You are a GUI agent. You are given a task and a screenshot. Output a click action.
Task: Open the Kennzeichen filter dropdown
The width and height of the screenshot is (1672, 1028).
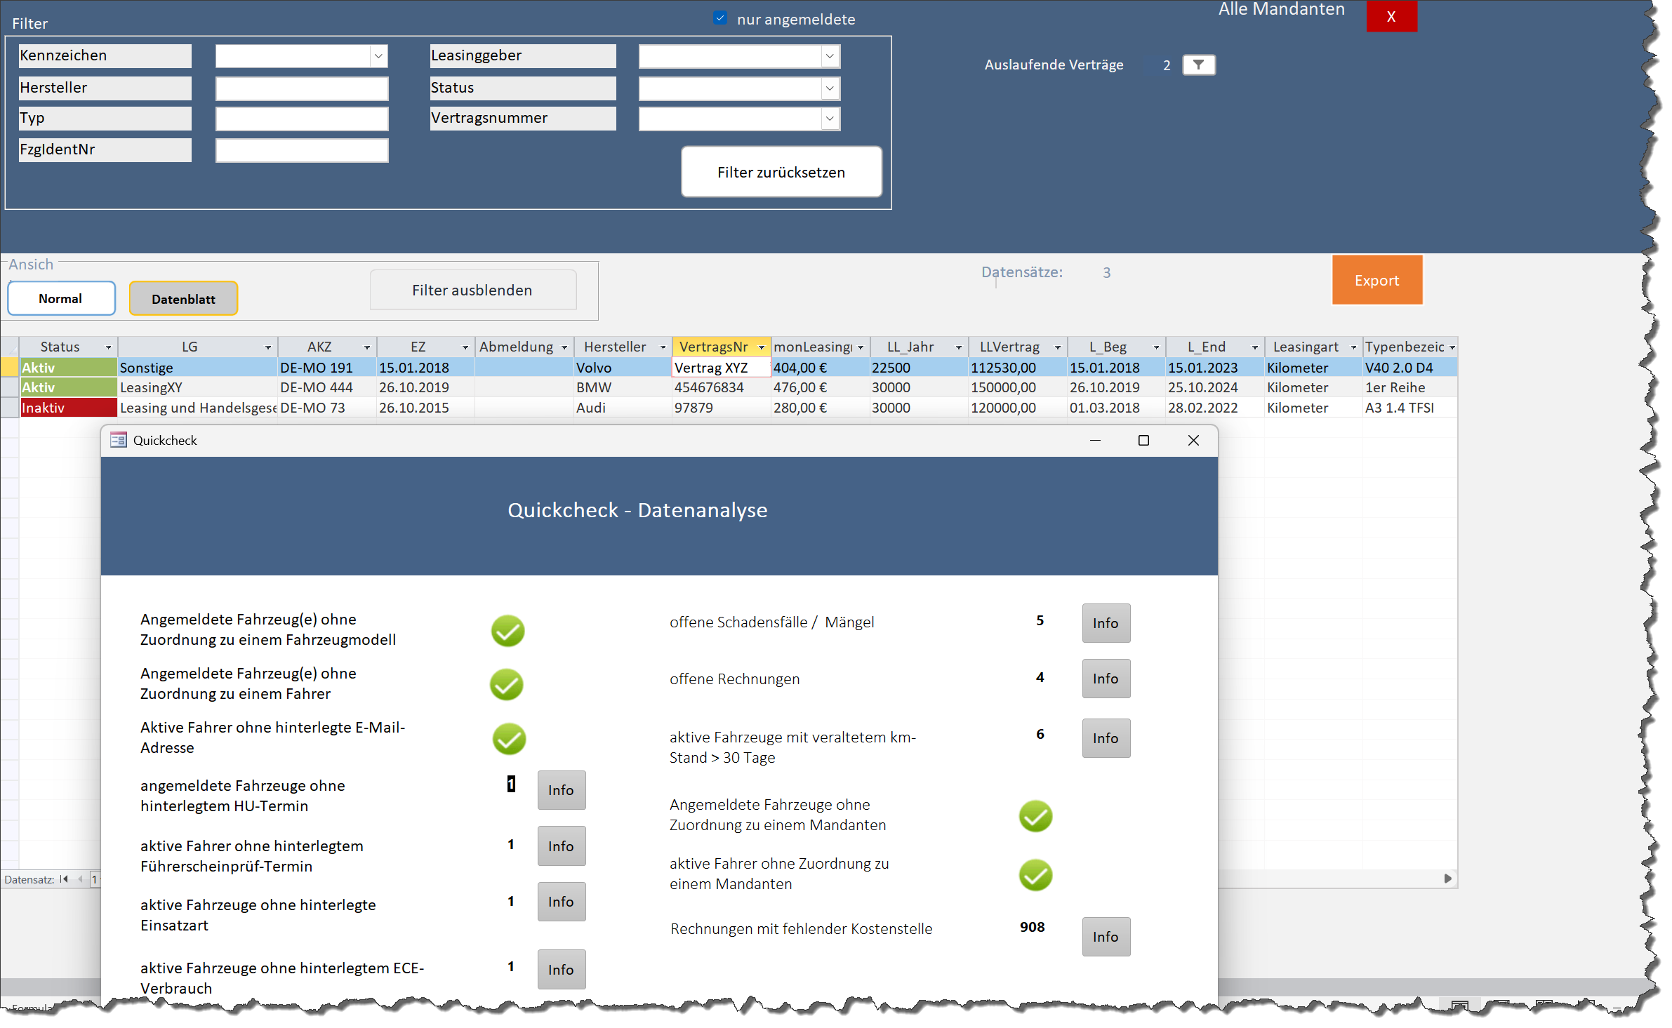tap(378, 56)
